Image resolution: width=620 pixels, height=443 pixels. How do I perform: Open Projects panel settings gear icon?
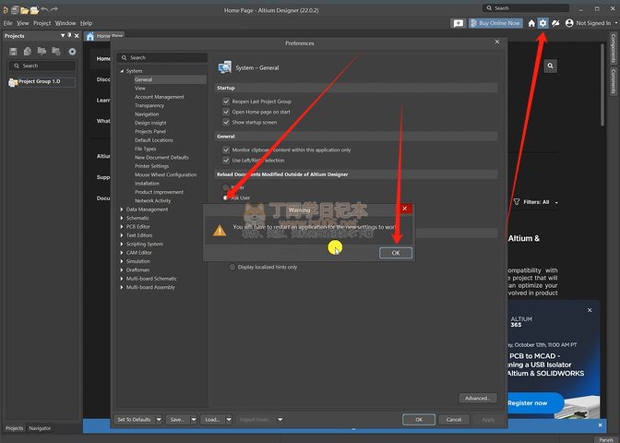click(x=72, y=52)
